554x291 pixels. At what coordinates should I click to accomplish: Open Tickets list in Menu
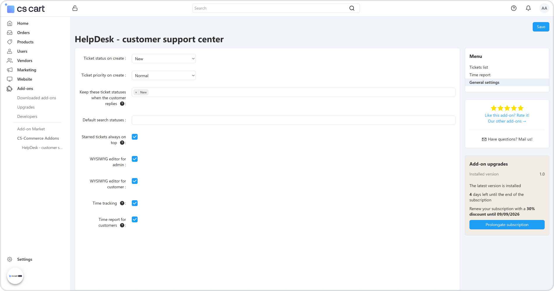click(x=478, y=67)
